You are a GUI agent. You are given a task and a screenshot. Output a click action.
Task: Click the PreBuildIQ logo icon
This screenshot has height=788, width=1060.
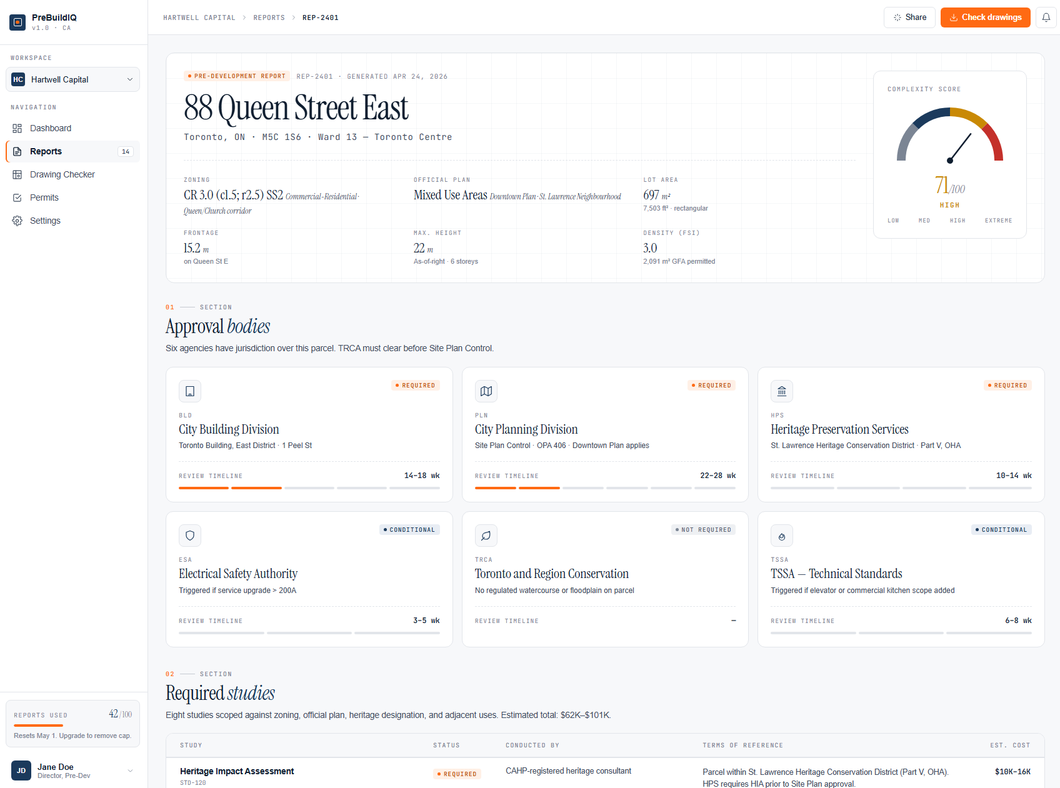click(x=17, y=22)
